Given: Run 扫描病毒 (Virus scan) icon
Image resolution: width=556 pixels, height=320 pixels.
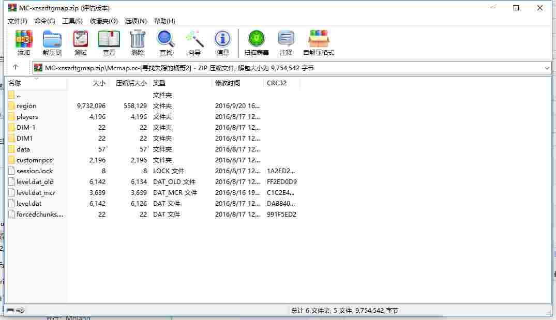Looking at the screenshot, I should tap(257, 39).
